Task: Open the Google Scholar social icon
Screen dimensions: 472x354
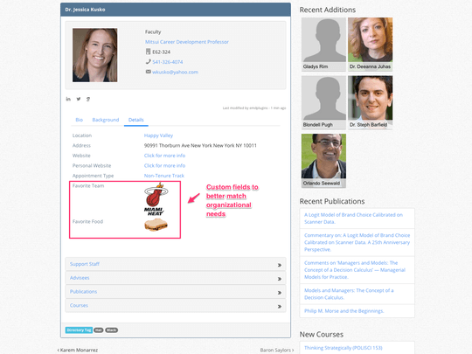Action: [x=88, y=99]
